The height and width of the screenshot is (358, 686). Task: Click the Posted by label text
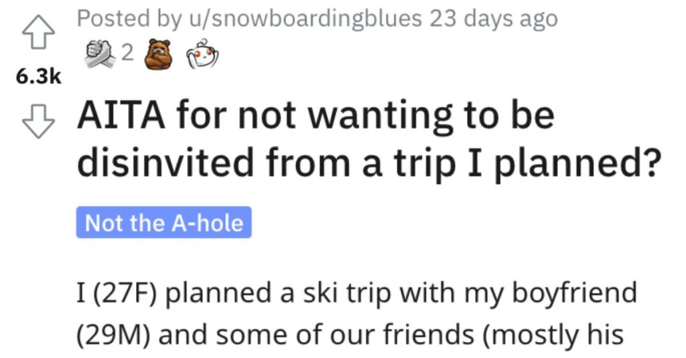(x=129, y=19)
